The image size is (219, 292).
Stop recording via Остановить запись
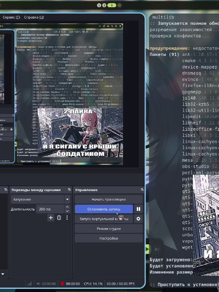tap(104, 209)
